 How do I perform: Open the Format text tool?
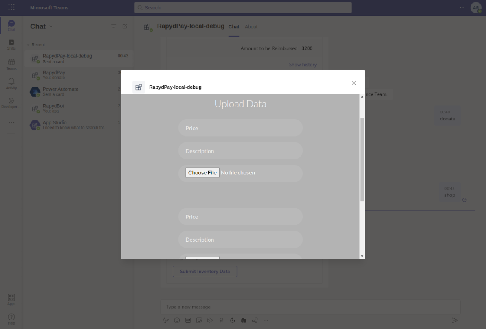[166, 320]
